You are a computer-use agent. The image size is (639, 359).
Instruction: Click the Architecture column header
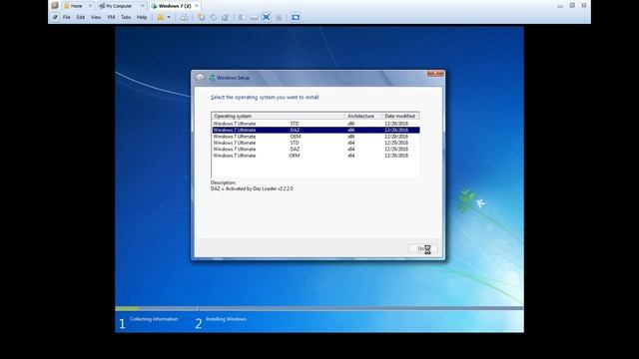[363, 116]
